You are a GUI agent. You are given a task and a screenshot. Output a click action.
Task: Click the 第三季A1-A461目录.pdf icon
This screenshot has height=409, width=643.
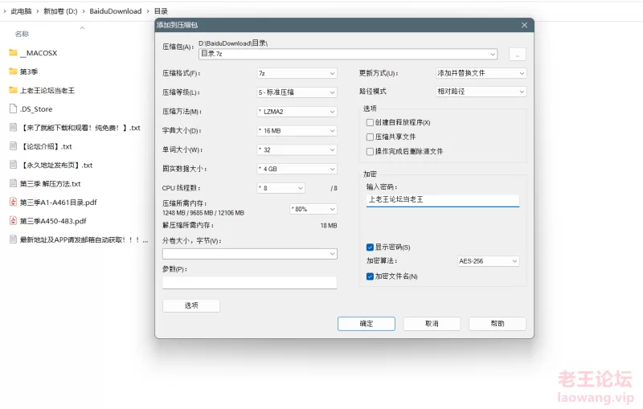click(14, 202)
